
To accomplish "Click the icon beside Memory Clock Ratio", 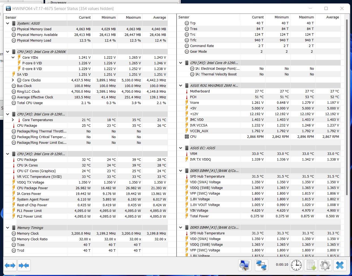I will tap(14, 239).
